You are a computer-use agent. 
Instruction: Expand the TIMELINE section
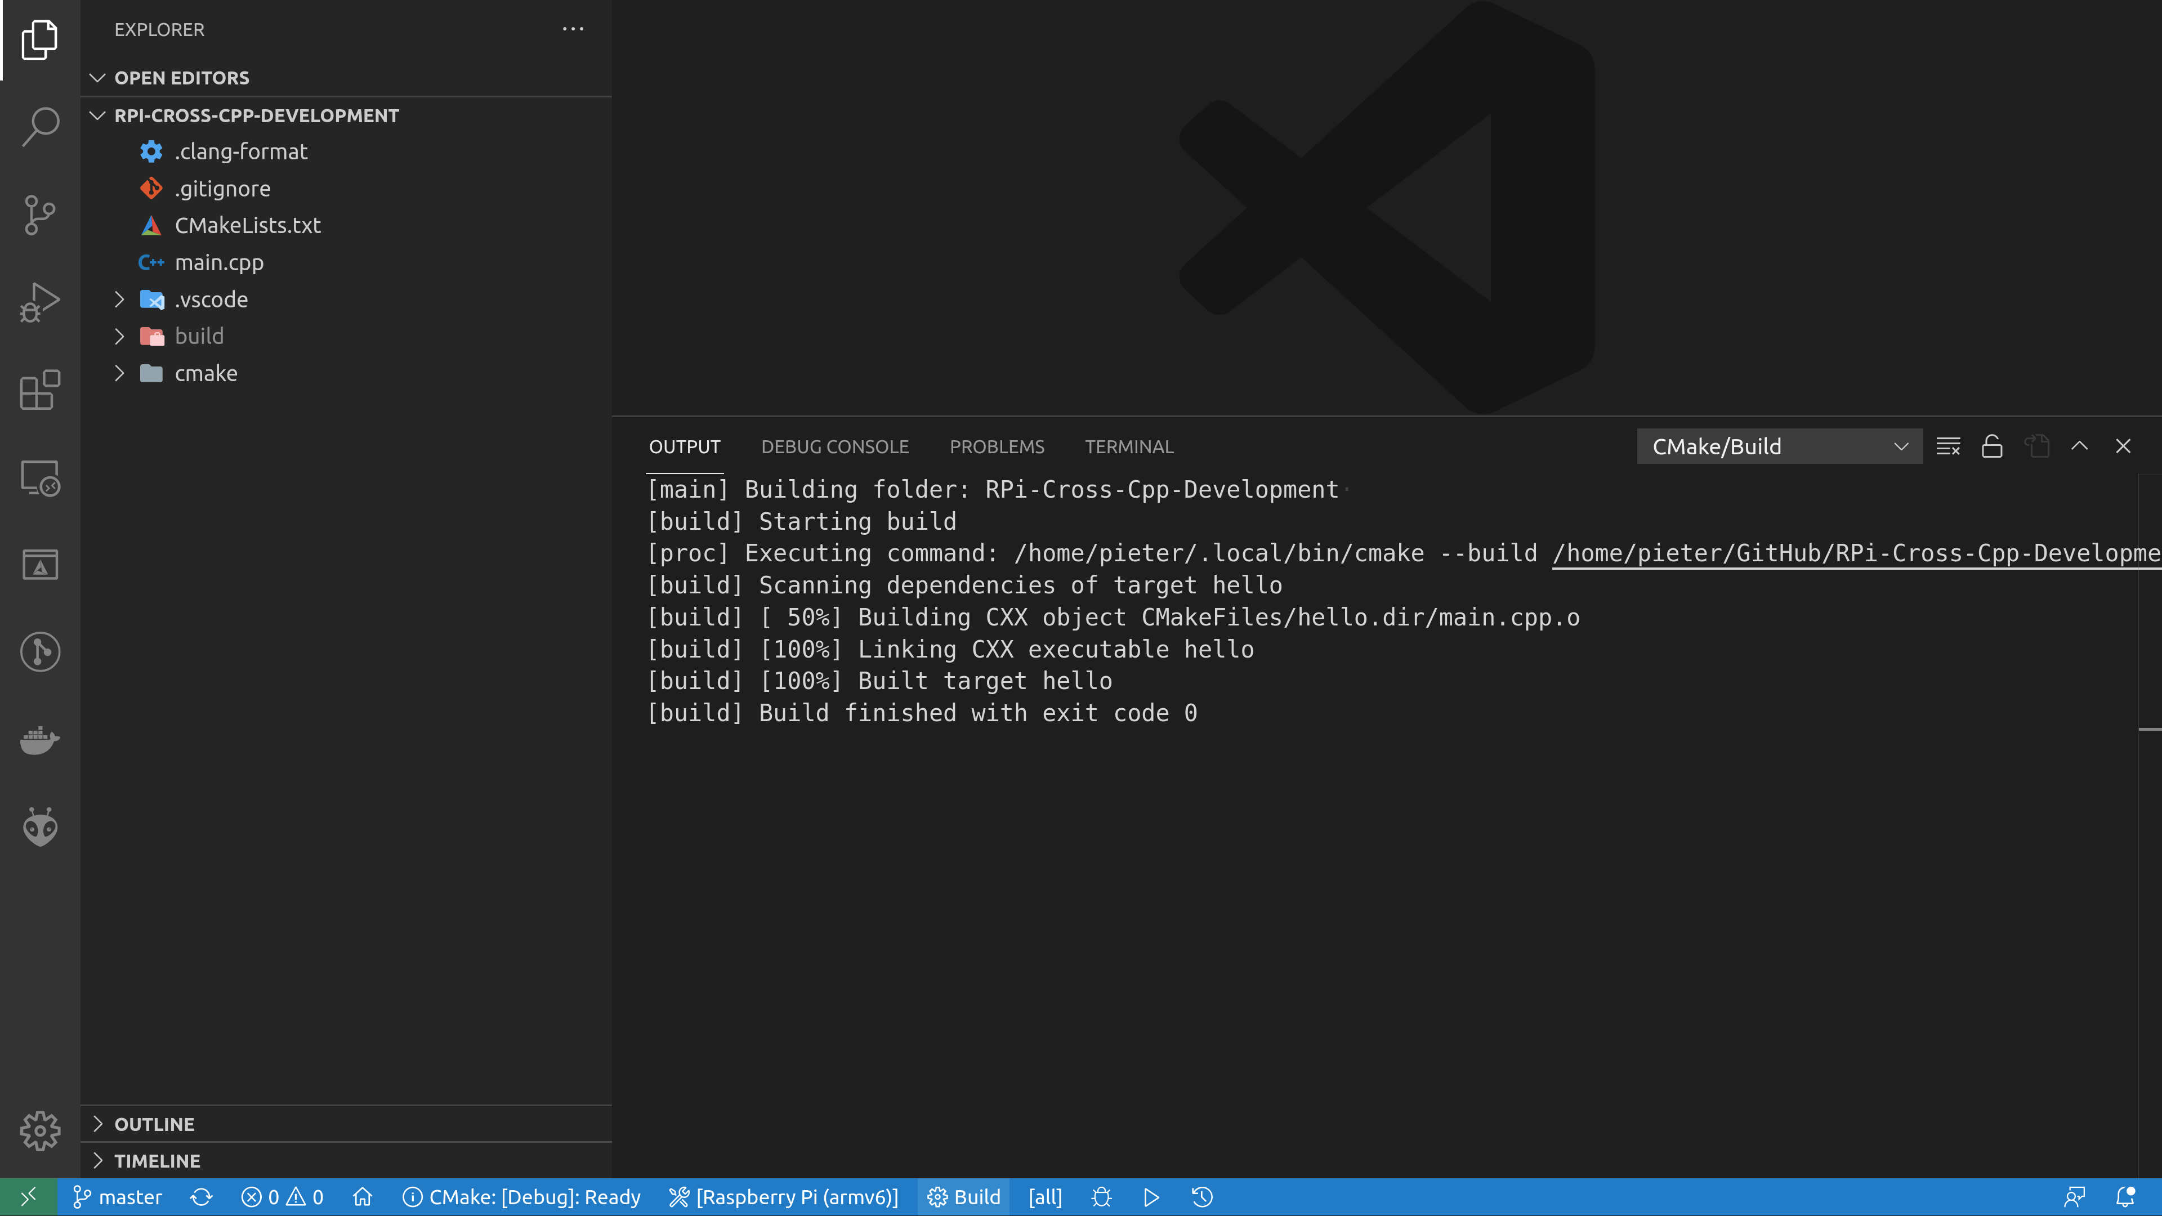[x=346, y=1161]
